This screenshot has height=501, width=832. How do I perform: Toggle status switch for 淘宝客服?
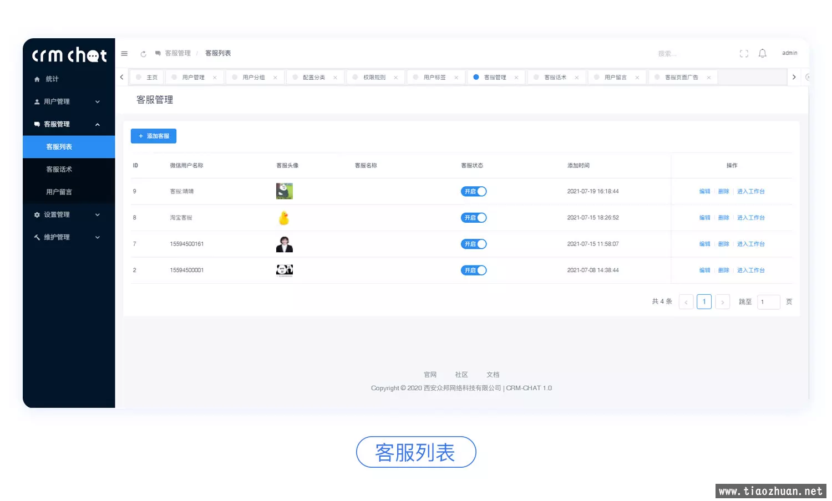tap(474, 218)
